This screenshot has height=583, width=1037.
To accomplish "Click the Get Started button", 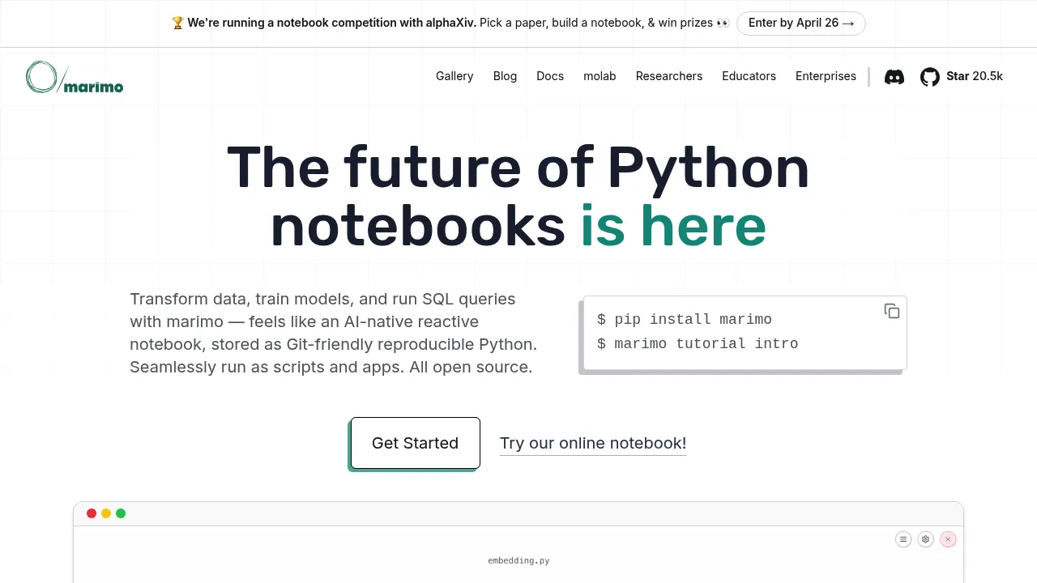I will [415, 443].
